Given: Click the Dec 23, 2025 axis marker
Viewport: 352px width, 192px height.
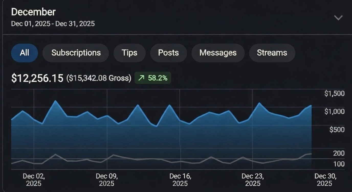Looking at the screenshot, I should pyautogui.click(x=252, y=180).
